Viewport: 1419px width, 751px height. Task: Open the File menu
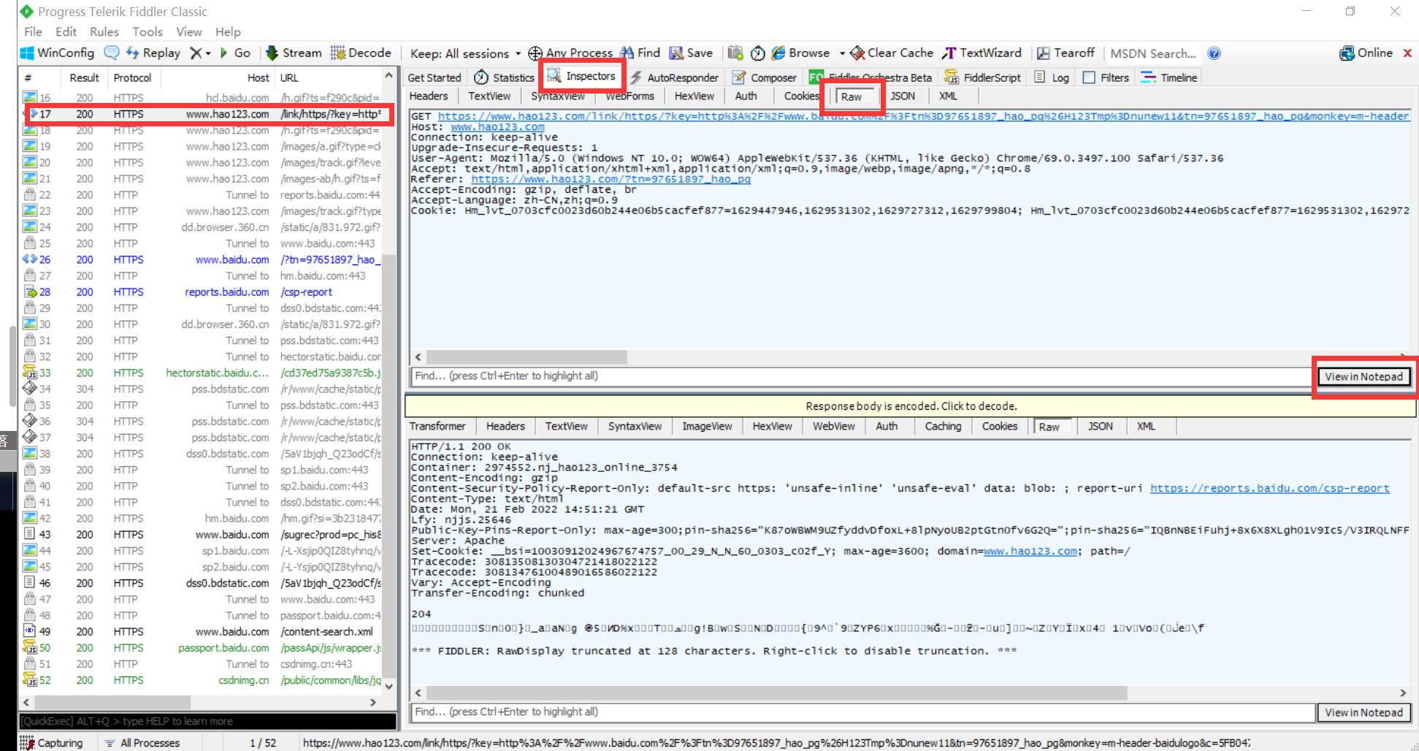33,32
